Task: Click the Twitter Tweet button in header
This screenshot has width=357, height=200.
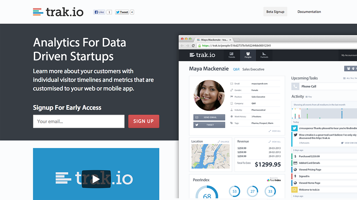Action: pos(122,12)
